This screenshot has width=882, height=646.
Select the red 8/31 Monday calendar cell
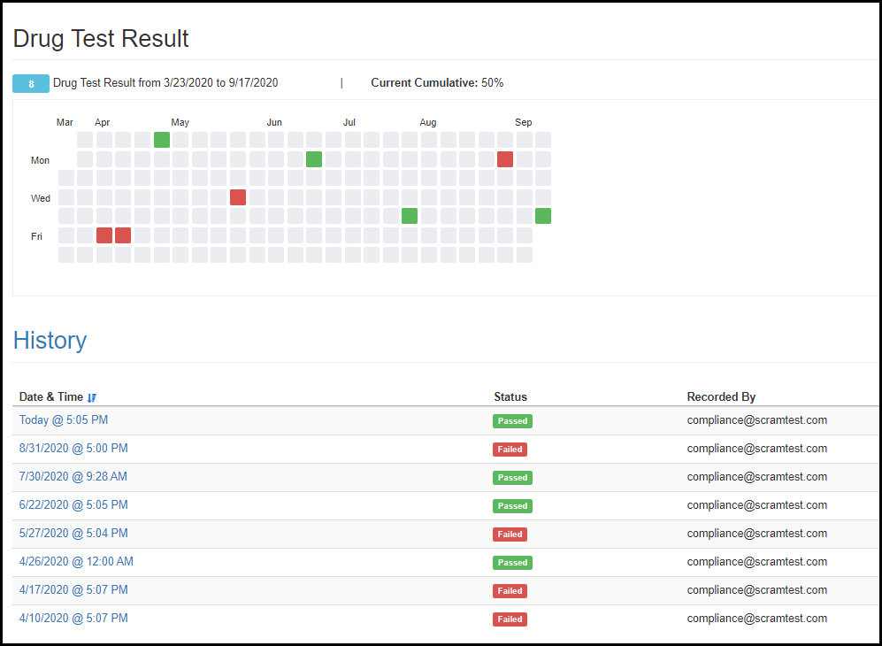(x=505, y=159)
